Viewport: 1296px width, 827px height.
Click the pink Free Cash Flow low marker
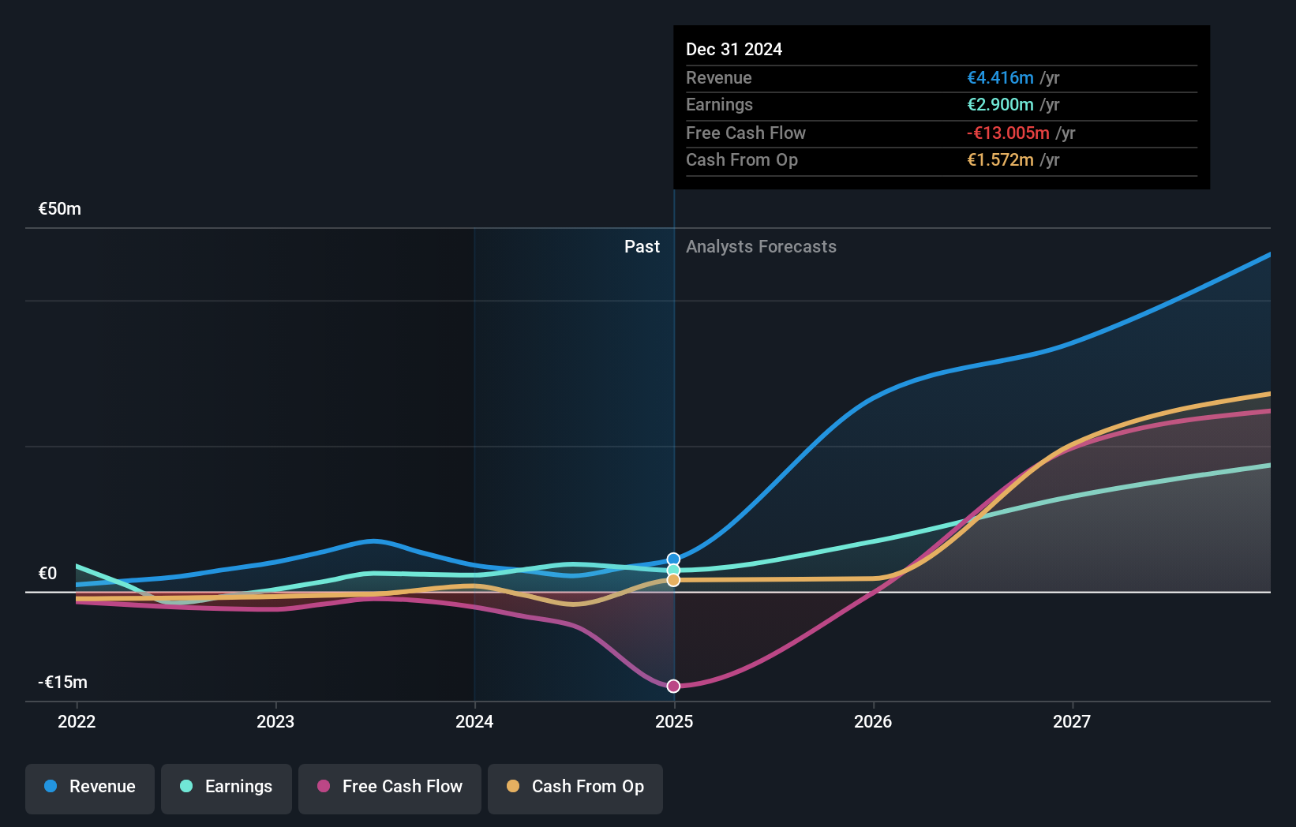click(672, 686)
